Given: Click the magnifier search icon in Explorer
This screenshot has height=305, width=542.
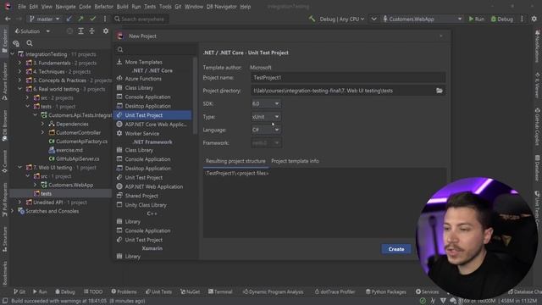Looking at the screenshot, I should 30,43.
